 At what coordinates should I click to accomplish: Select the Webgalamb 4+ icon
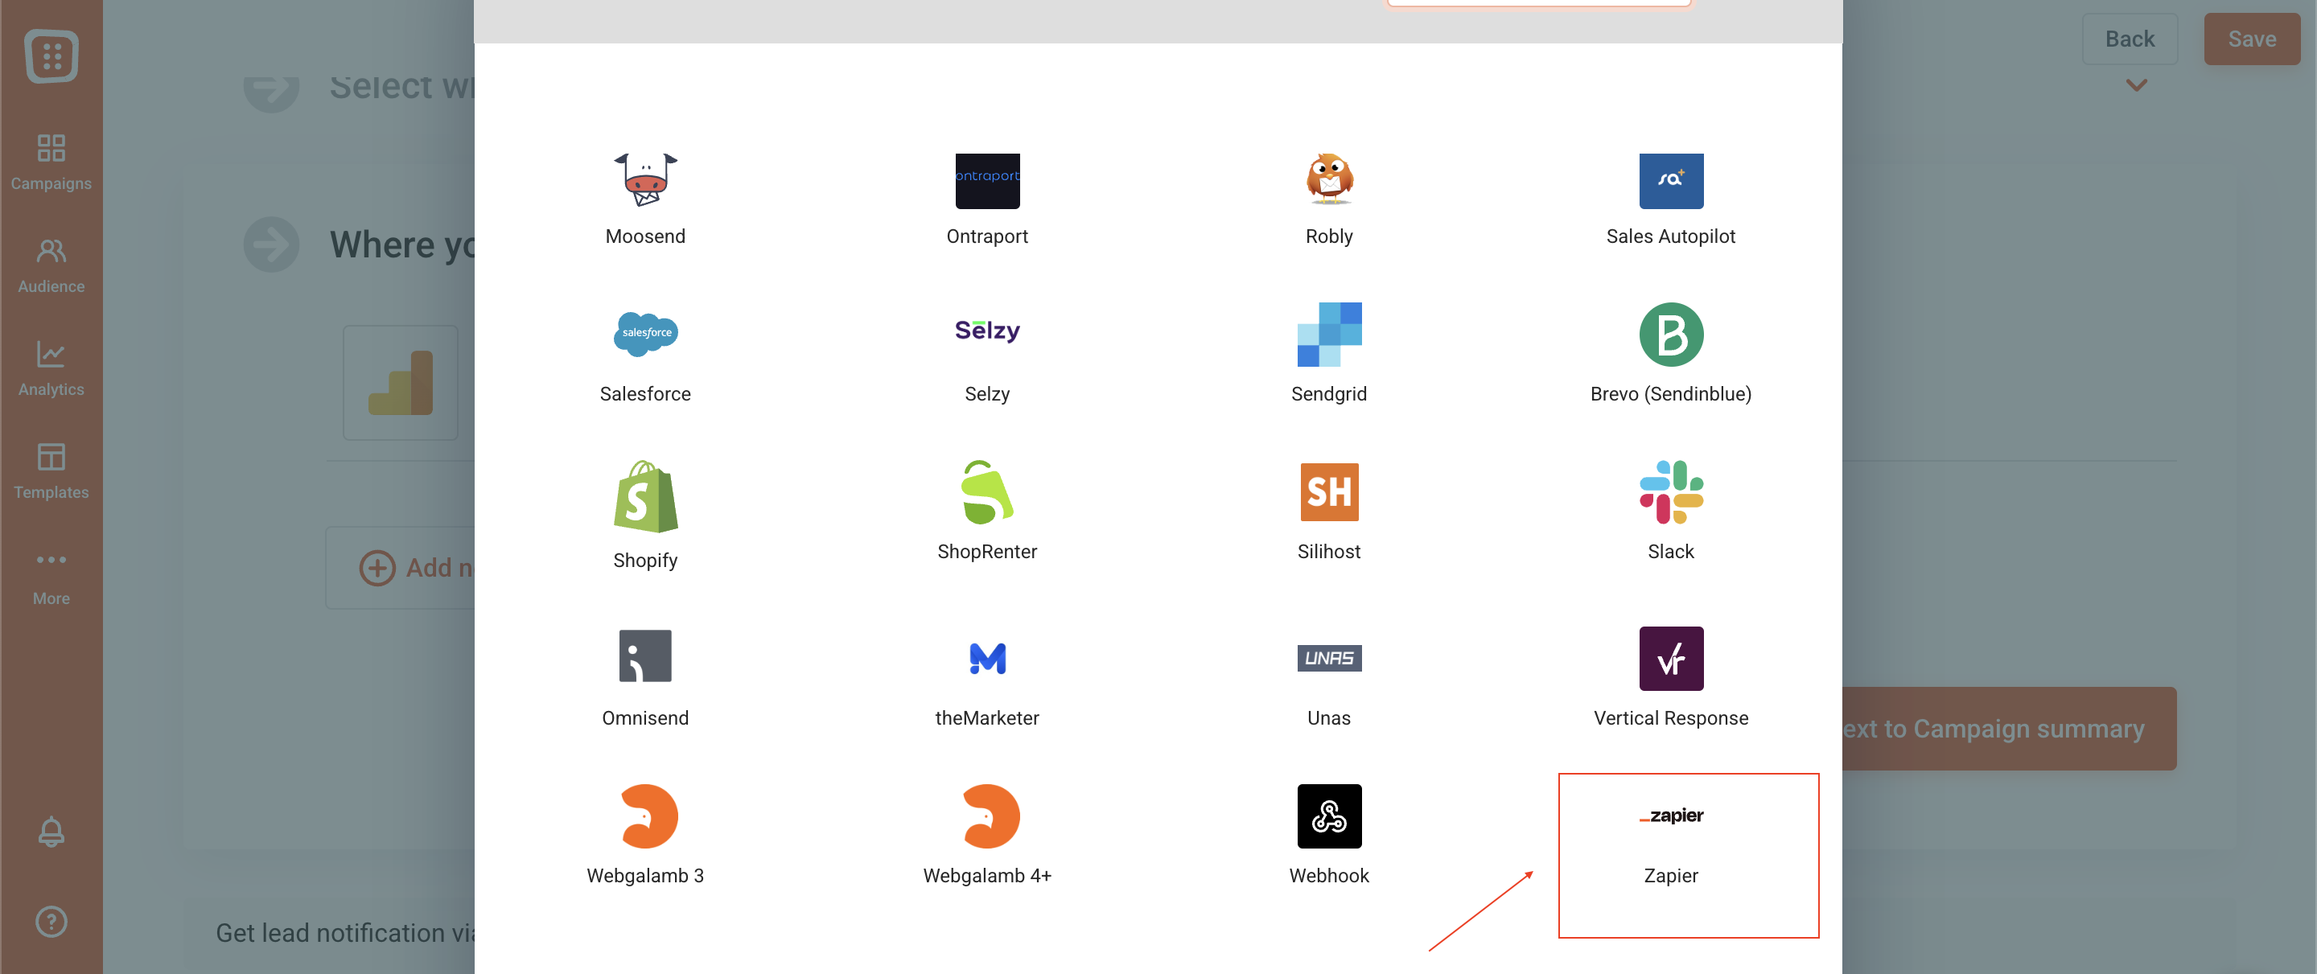tap(990, 816)
